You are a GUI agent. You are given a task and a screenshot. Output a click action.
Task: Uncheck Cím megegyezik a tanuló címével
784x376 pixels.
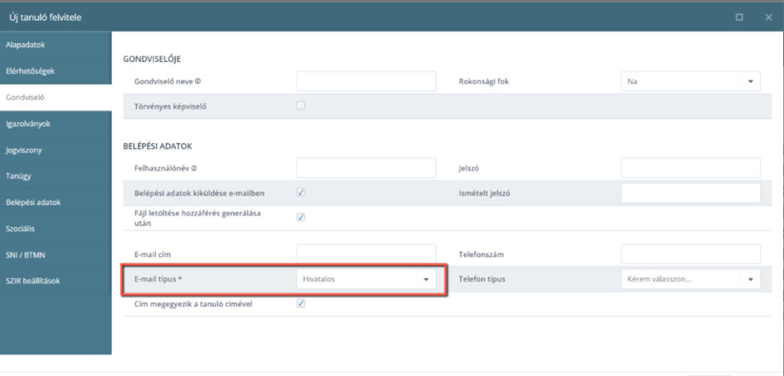[x=300, y=303]
